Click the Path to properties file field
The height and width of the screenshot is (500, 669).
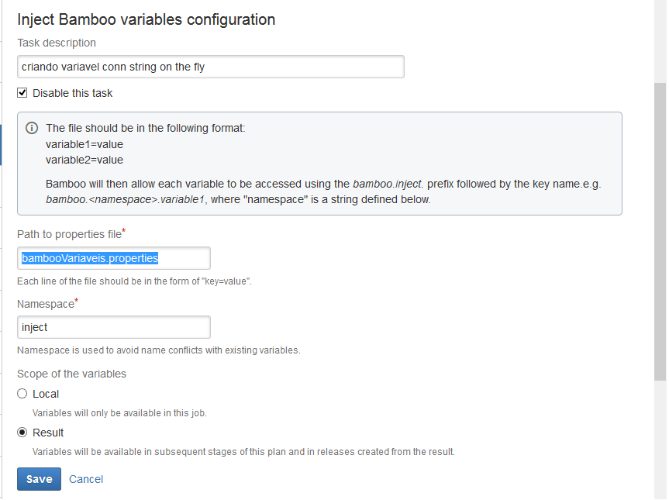113,258
